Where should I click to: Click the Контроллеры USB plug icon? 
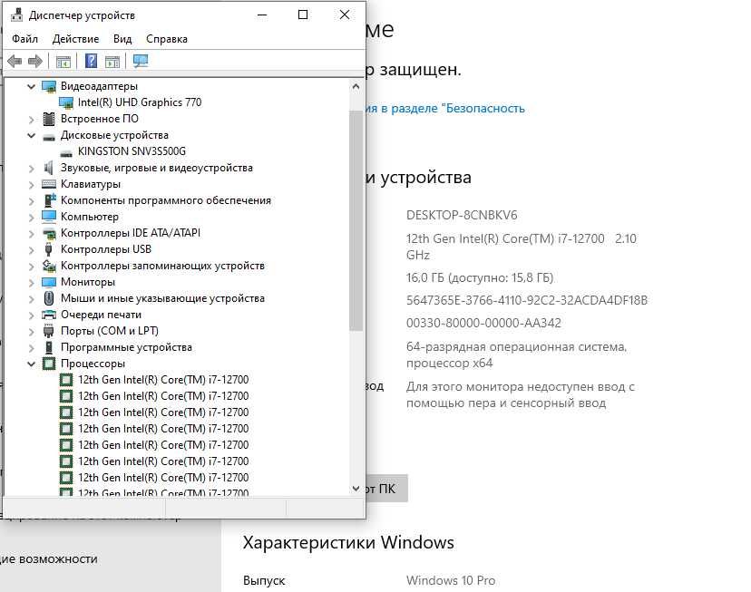[x=48, y=249]
